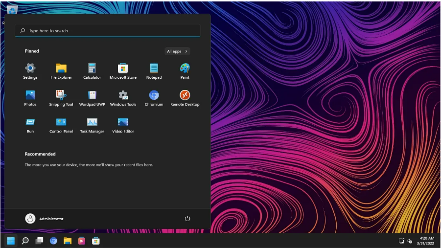
Task: Open the Settings app from pinned
Action: point(30,71)
